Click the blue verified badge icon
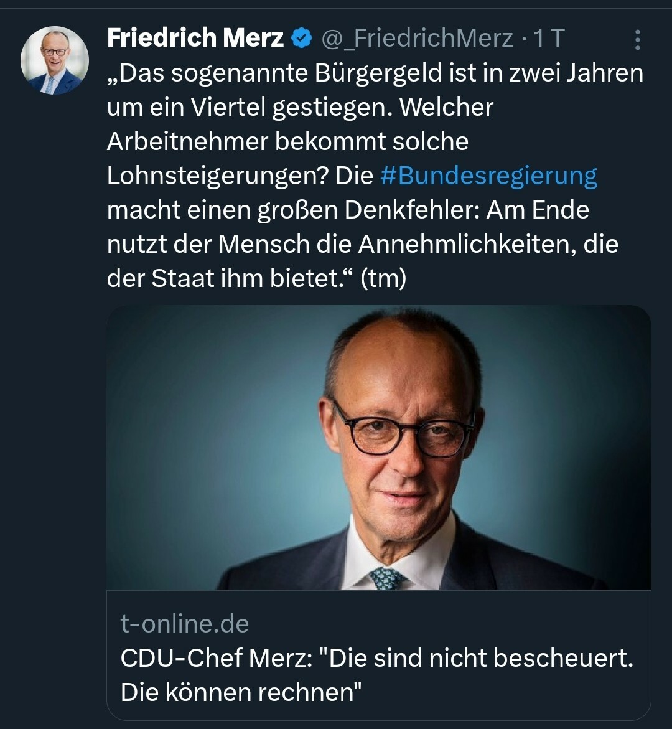The image size is (672, 729). click(302, 38)
